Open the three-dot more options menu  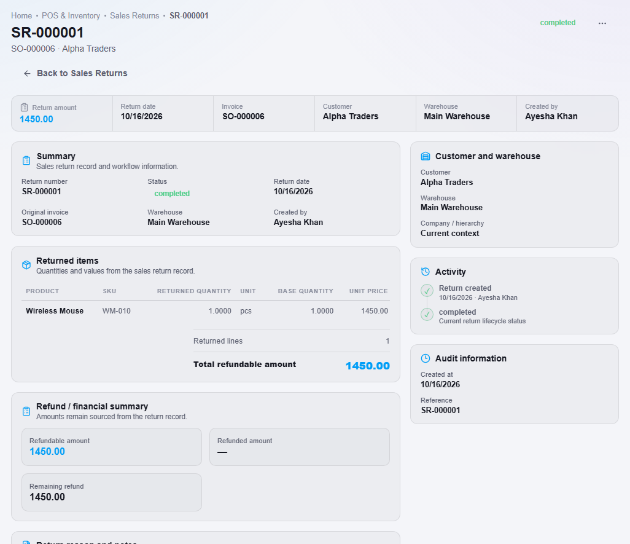tap(602, 23)
